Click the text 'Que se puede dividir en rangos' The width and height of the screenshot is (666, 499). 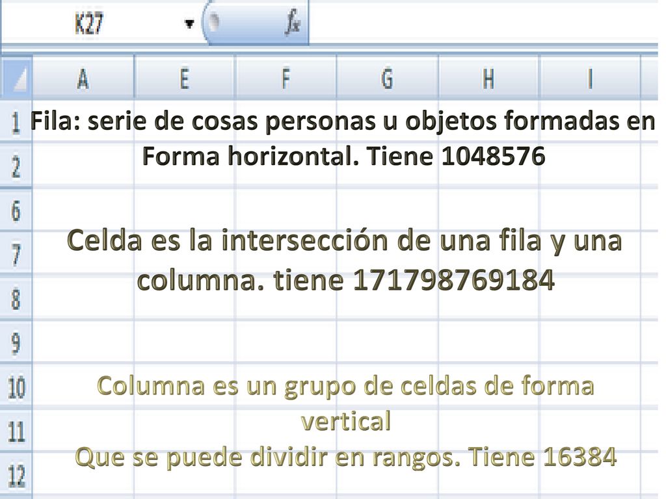(268, 457)
